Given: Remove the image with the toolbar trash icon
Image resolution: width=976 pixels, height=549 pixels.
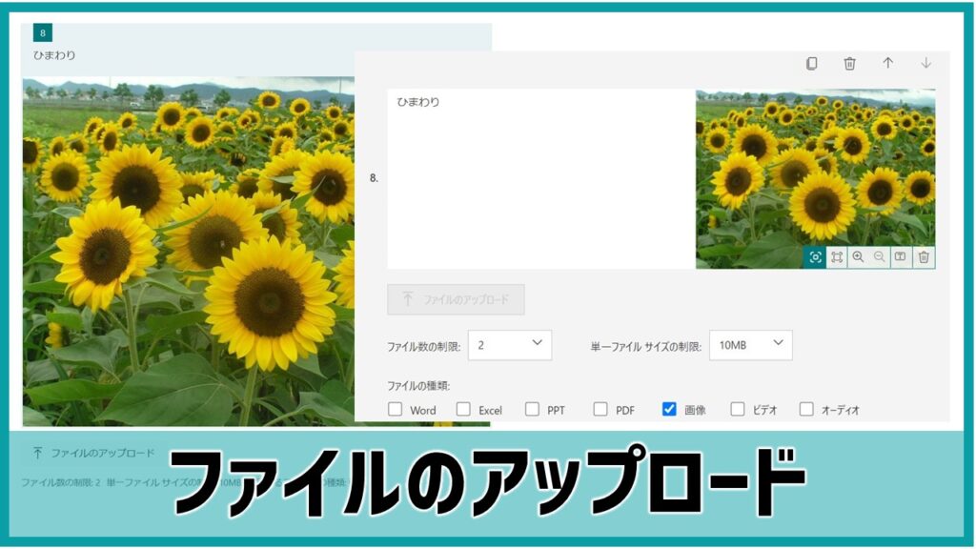Looking at the screenshot, I should tap(923, 257).
